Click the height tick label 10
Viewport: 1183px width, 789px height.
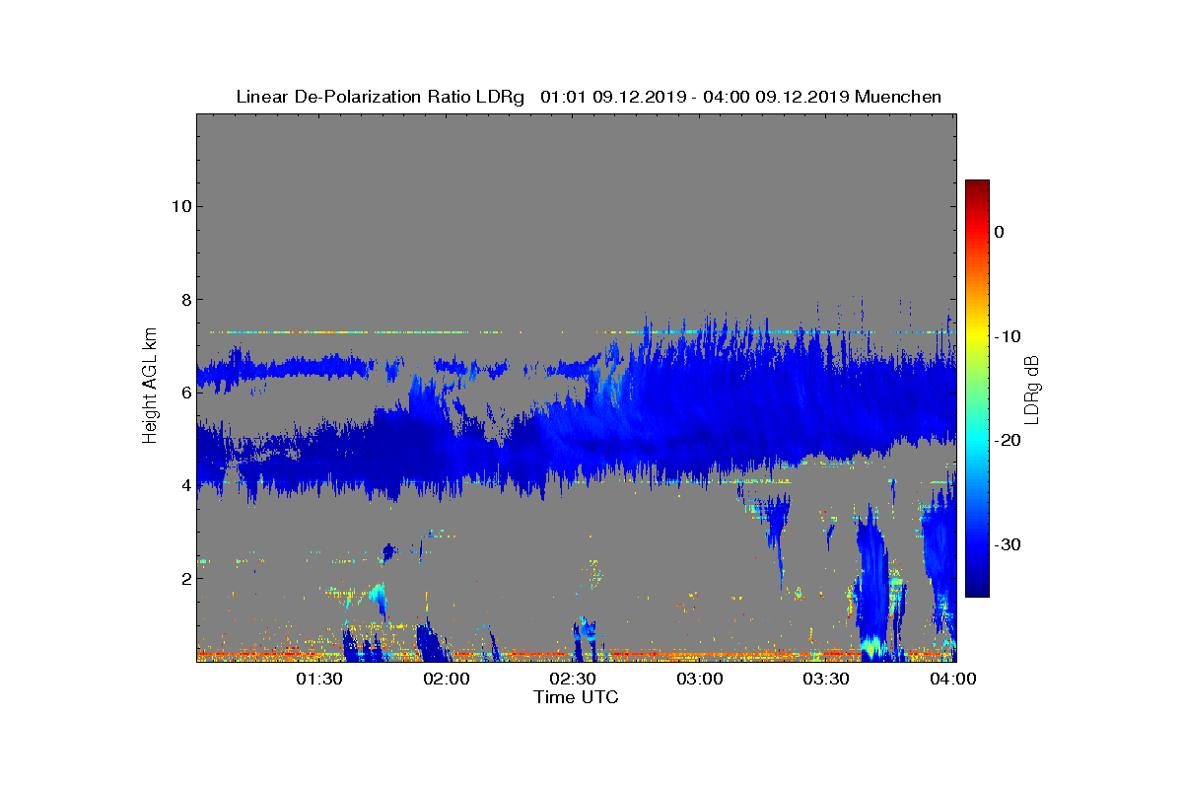[180, 206]
